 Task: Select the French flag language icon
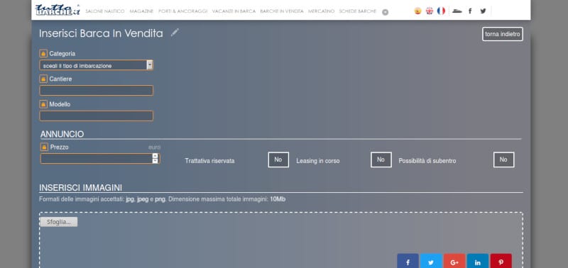tap(441, 11)
